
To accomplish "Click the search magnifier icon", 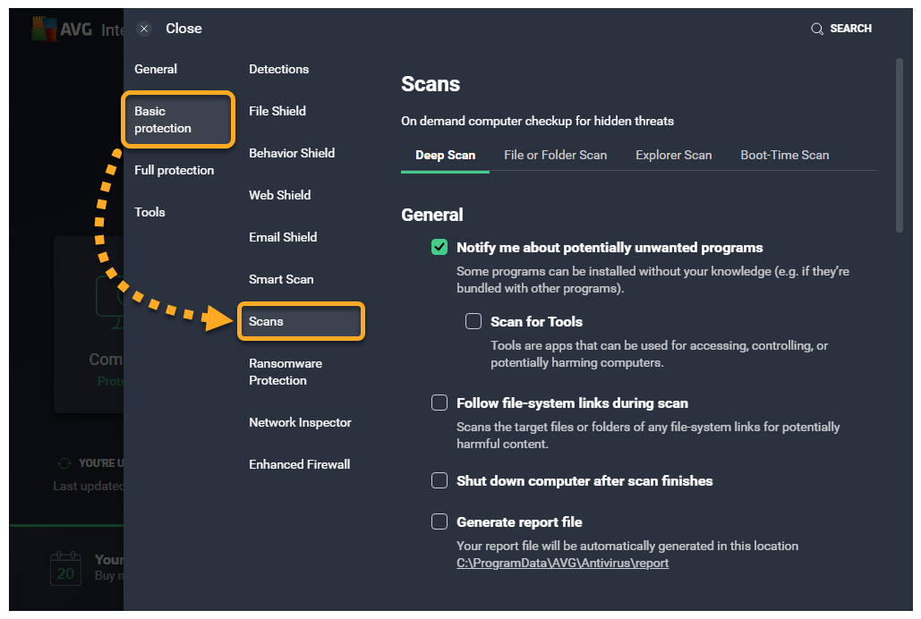I will 816,29.
